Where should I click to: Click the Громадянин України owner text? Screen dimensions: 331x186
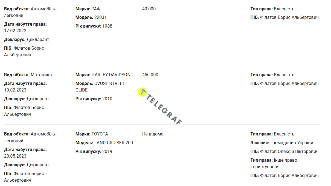[292, 143]
